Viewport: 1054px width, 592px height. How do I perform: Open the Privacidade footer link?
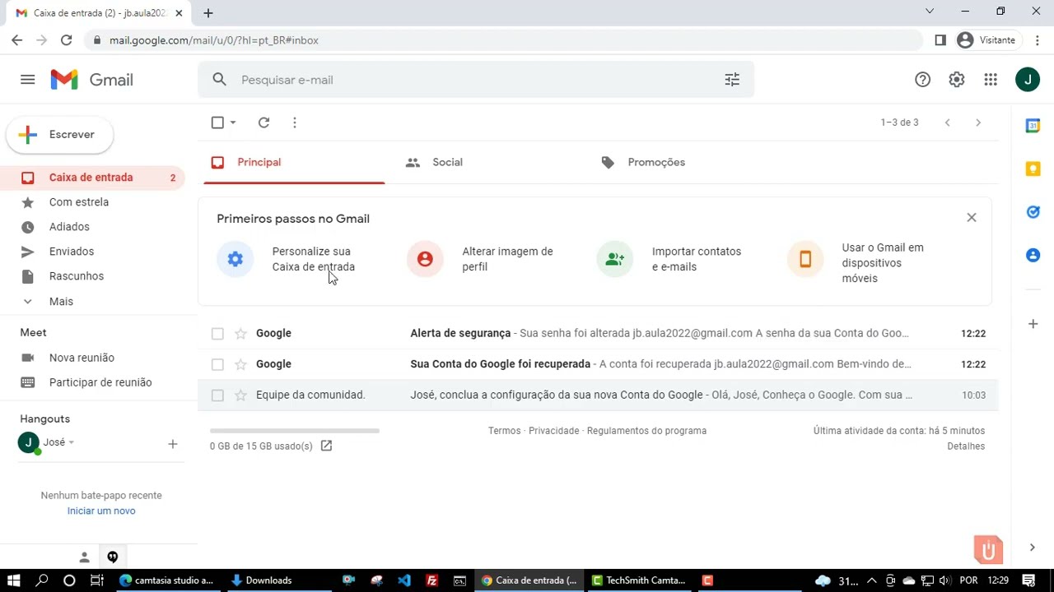pos(553,431)
